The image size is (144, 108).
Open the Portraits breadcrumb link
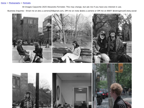27,3
